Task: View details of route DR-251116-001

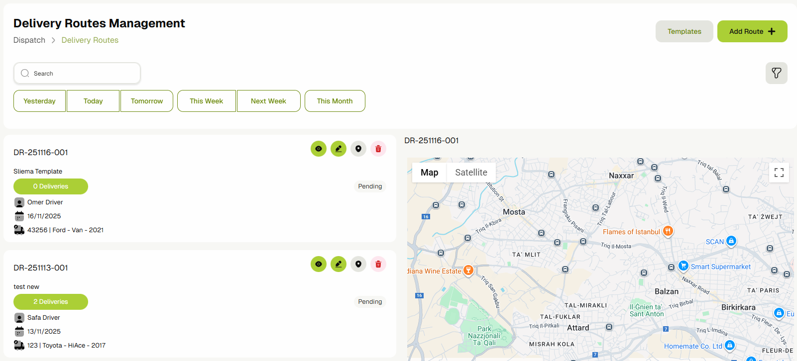Action: tap(319, 149)
